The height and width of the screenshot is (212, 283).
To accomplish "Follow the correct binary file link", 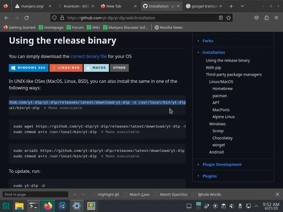I will 88,56.
